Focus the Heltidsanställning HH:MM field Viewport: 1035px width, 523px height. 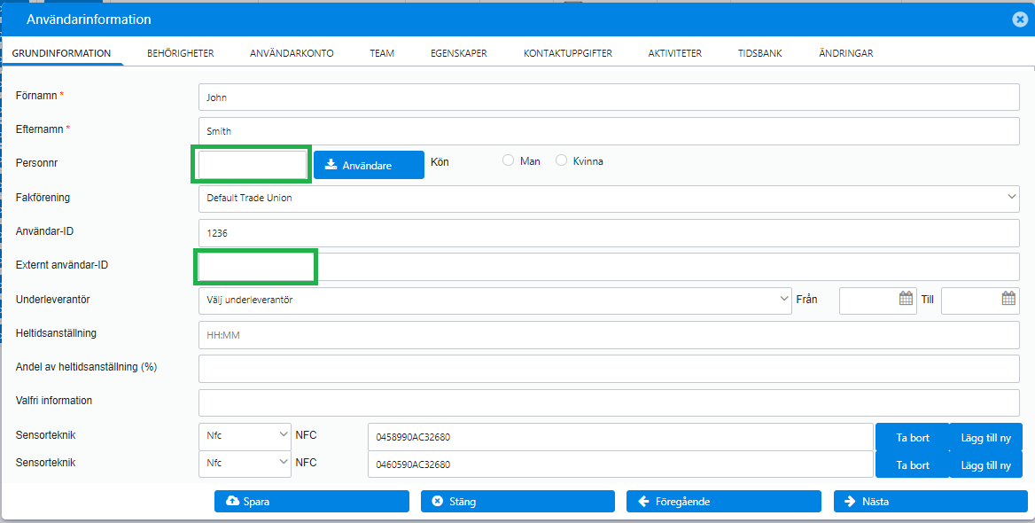609,335
